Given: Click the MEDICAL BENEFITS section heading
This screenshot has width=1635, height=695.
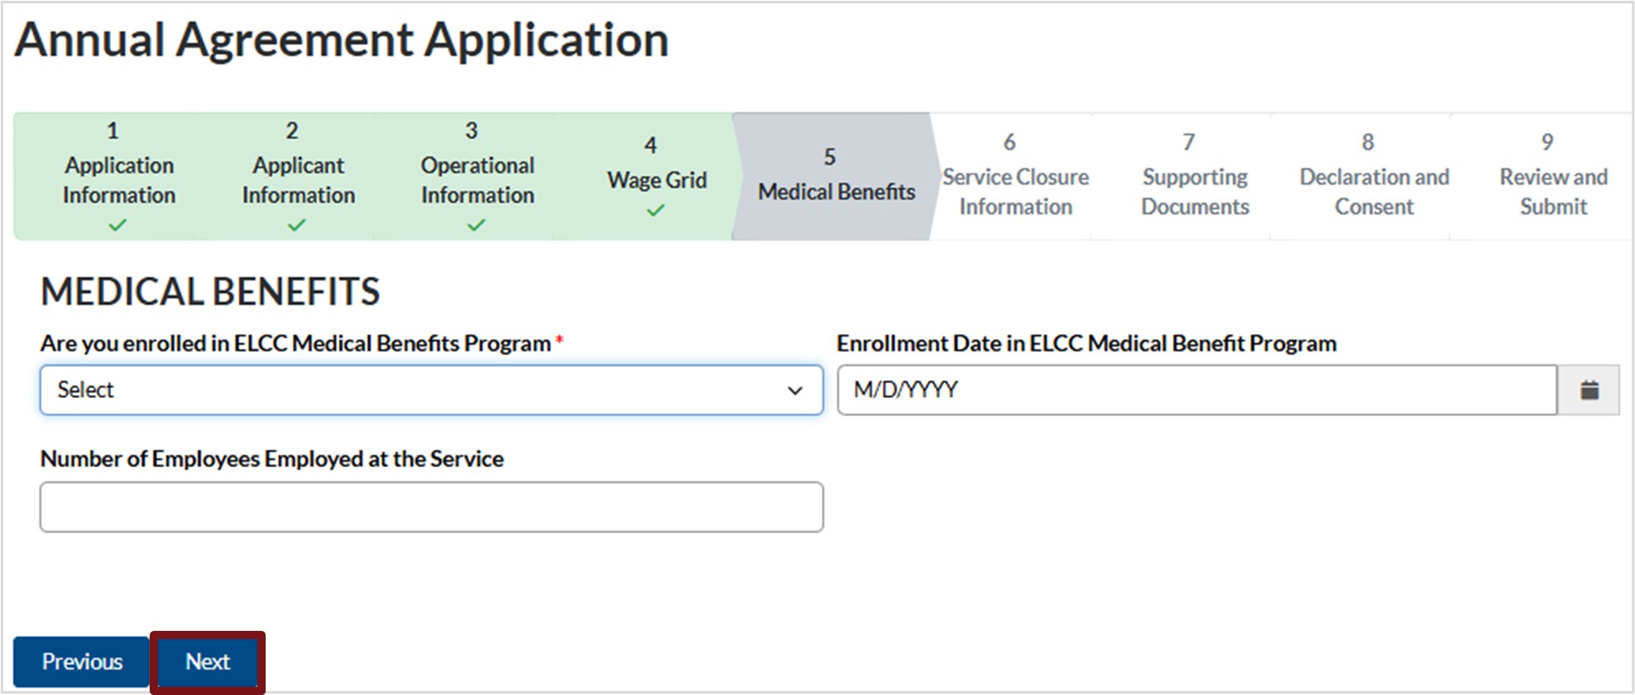Looking at the screenshot, I should click(x=210, y=292).
